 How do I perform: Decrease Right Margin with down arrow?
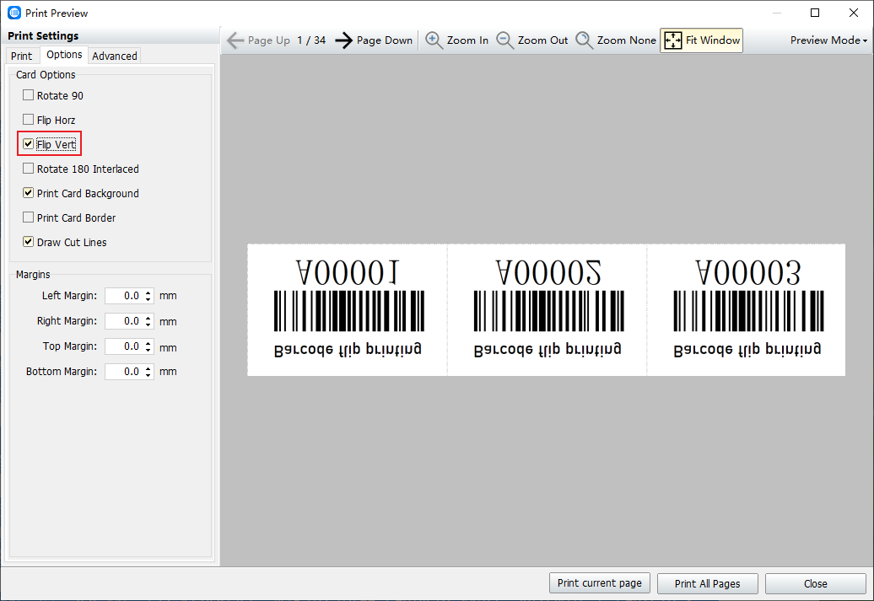(x=148, y=325)
